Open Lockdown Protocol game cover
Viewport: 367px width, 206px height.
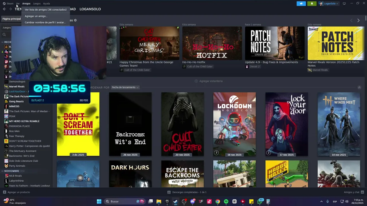pos(235,124)
